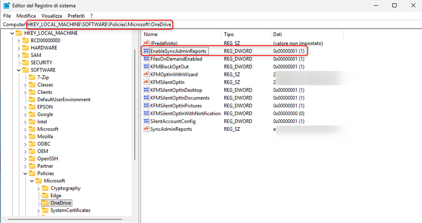The height and width of the screenshot is (223, 422).
Task: Open the File menu
Action: 7,16
